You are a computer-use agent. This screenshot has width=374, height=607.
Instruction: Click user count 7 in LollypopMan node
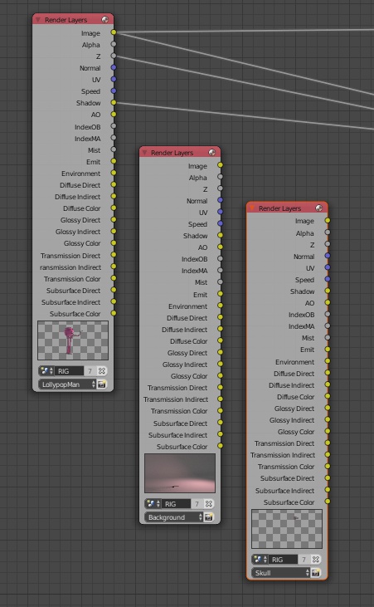click(90, 371)
